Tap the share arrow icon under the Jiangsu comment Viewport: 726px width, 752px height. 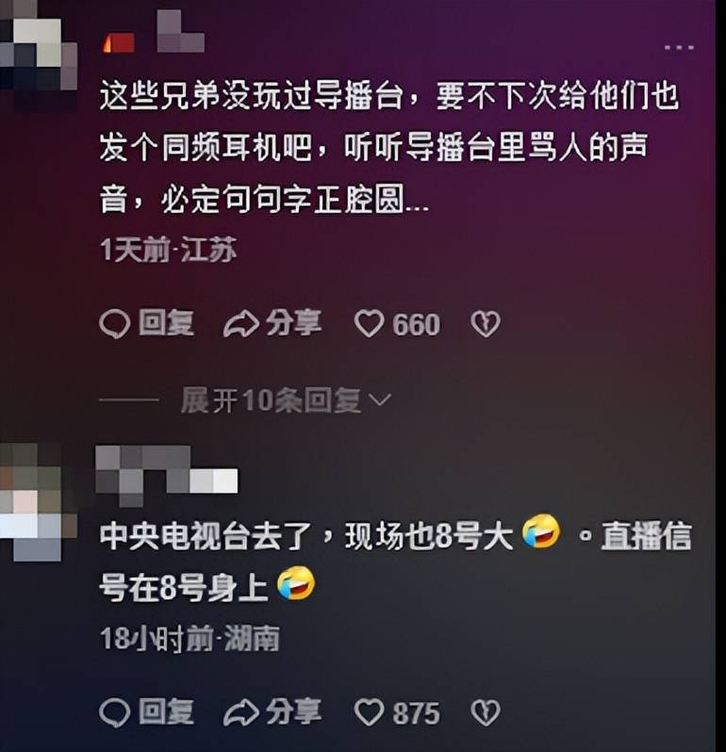tap(240, 325)
